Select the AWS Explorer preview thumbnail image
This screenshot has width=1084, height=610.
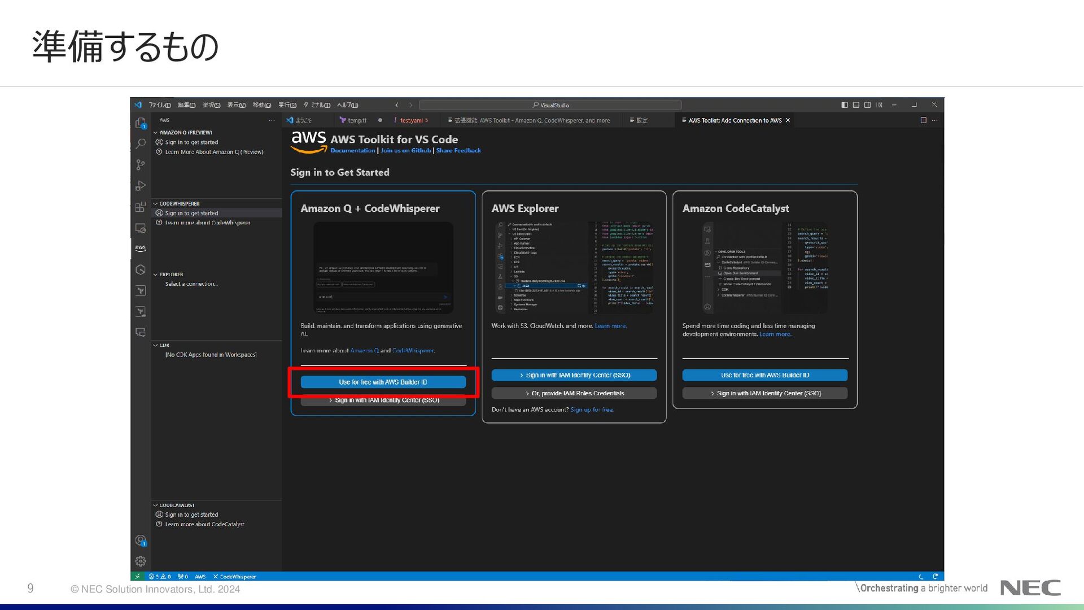pos(574,268)
